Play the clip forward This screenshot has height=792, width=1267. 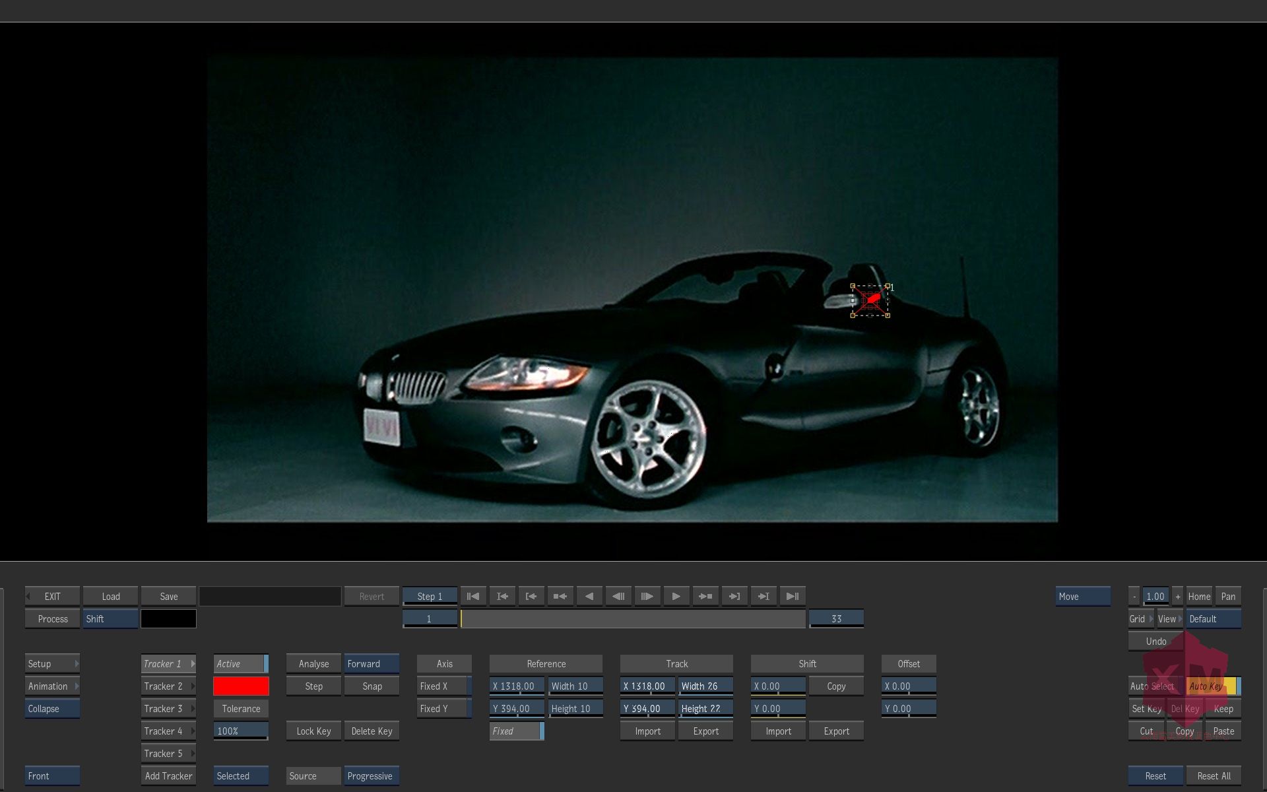coord(676,596)
